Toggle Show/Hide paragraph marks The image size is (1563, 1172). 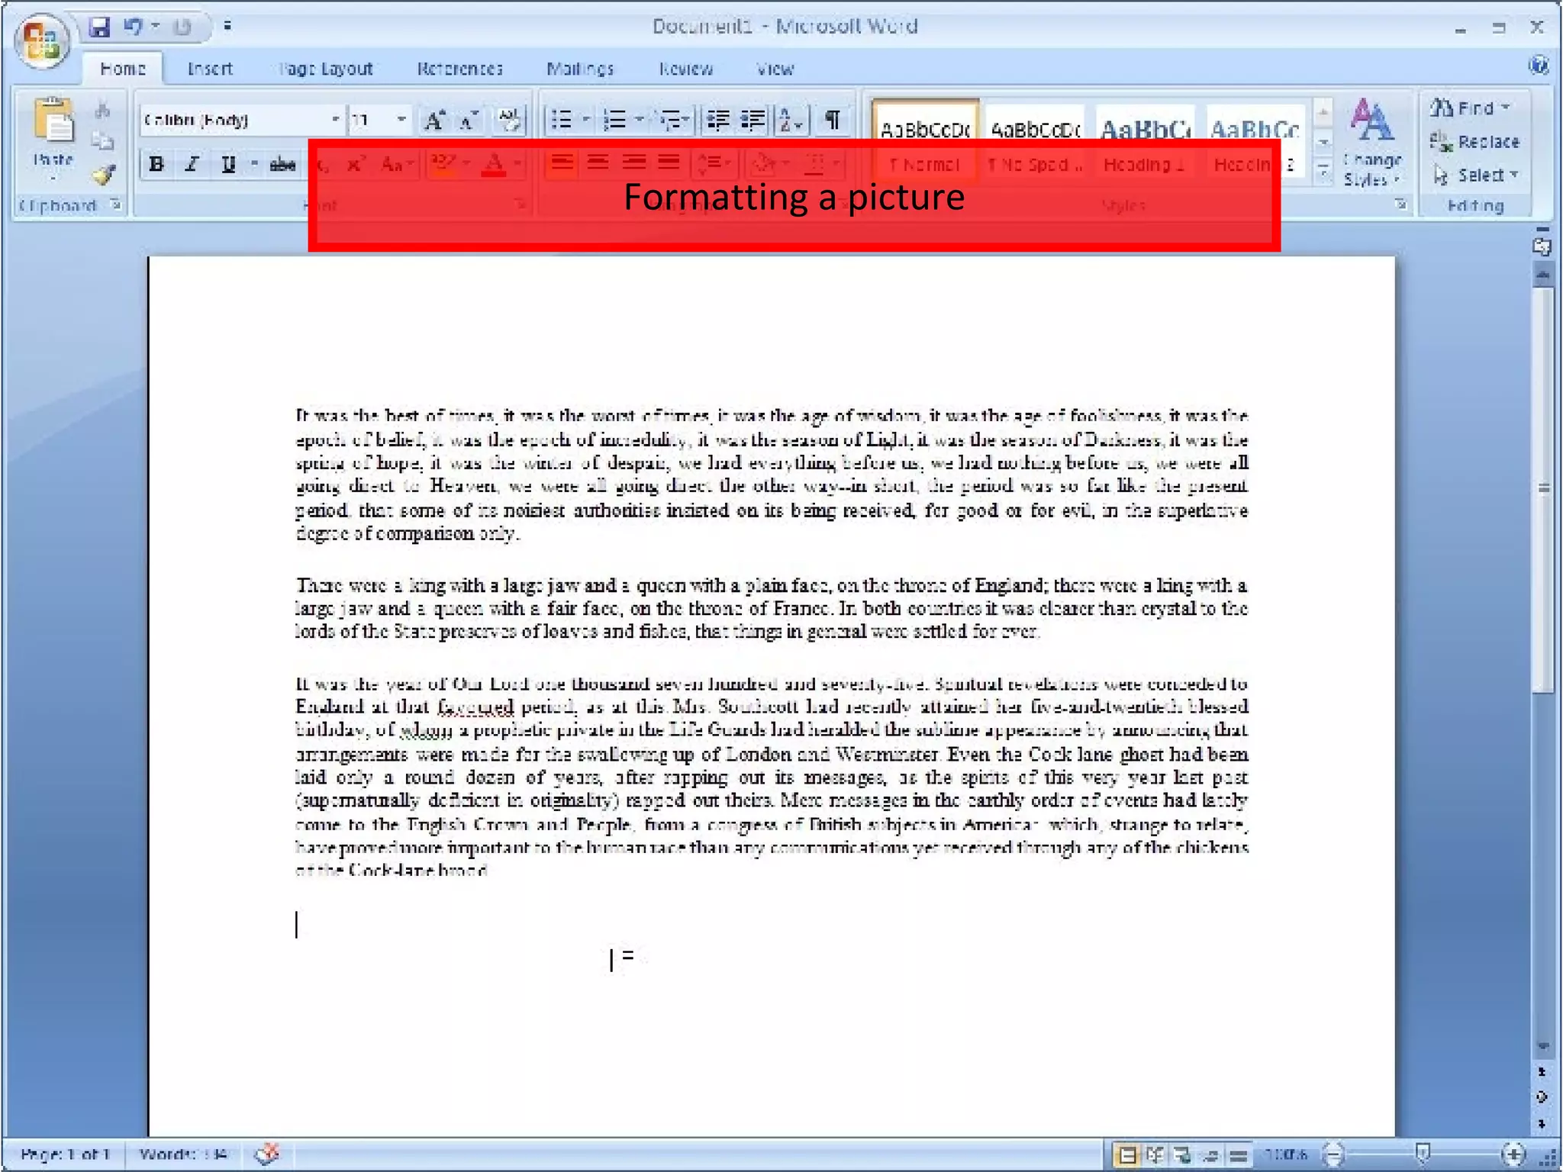click(833, 120)
